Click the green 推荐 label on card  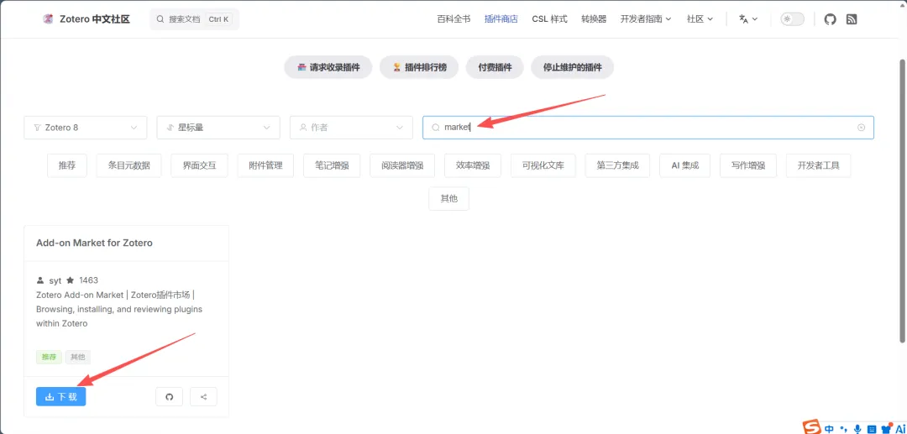pyautogui.click(x=49, y=357)
